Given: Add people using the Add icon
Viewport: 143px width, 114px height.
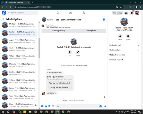Looking at the screenshot, I should point(70,52).
